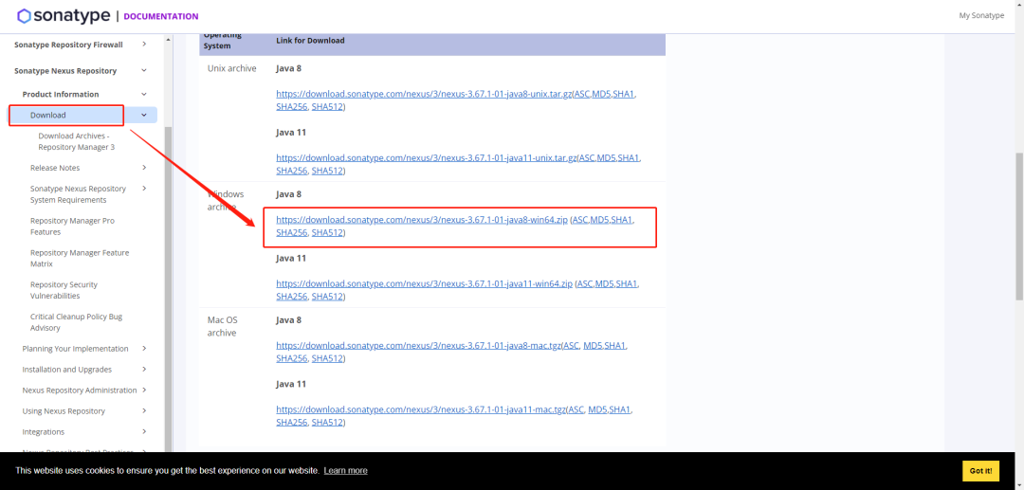Open ASC signature for java8-unix.tar.gz
Screen dimensions: 1024x490
[581, 94]
